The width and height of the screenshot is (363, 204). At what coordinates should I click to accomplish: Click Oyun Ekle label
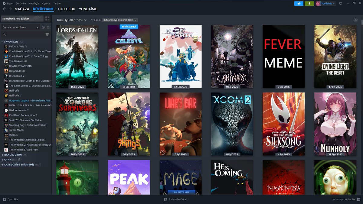pos(13,199)
